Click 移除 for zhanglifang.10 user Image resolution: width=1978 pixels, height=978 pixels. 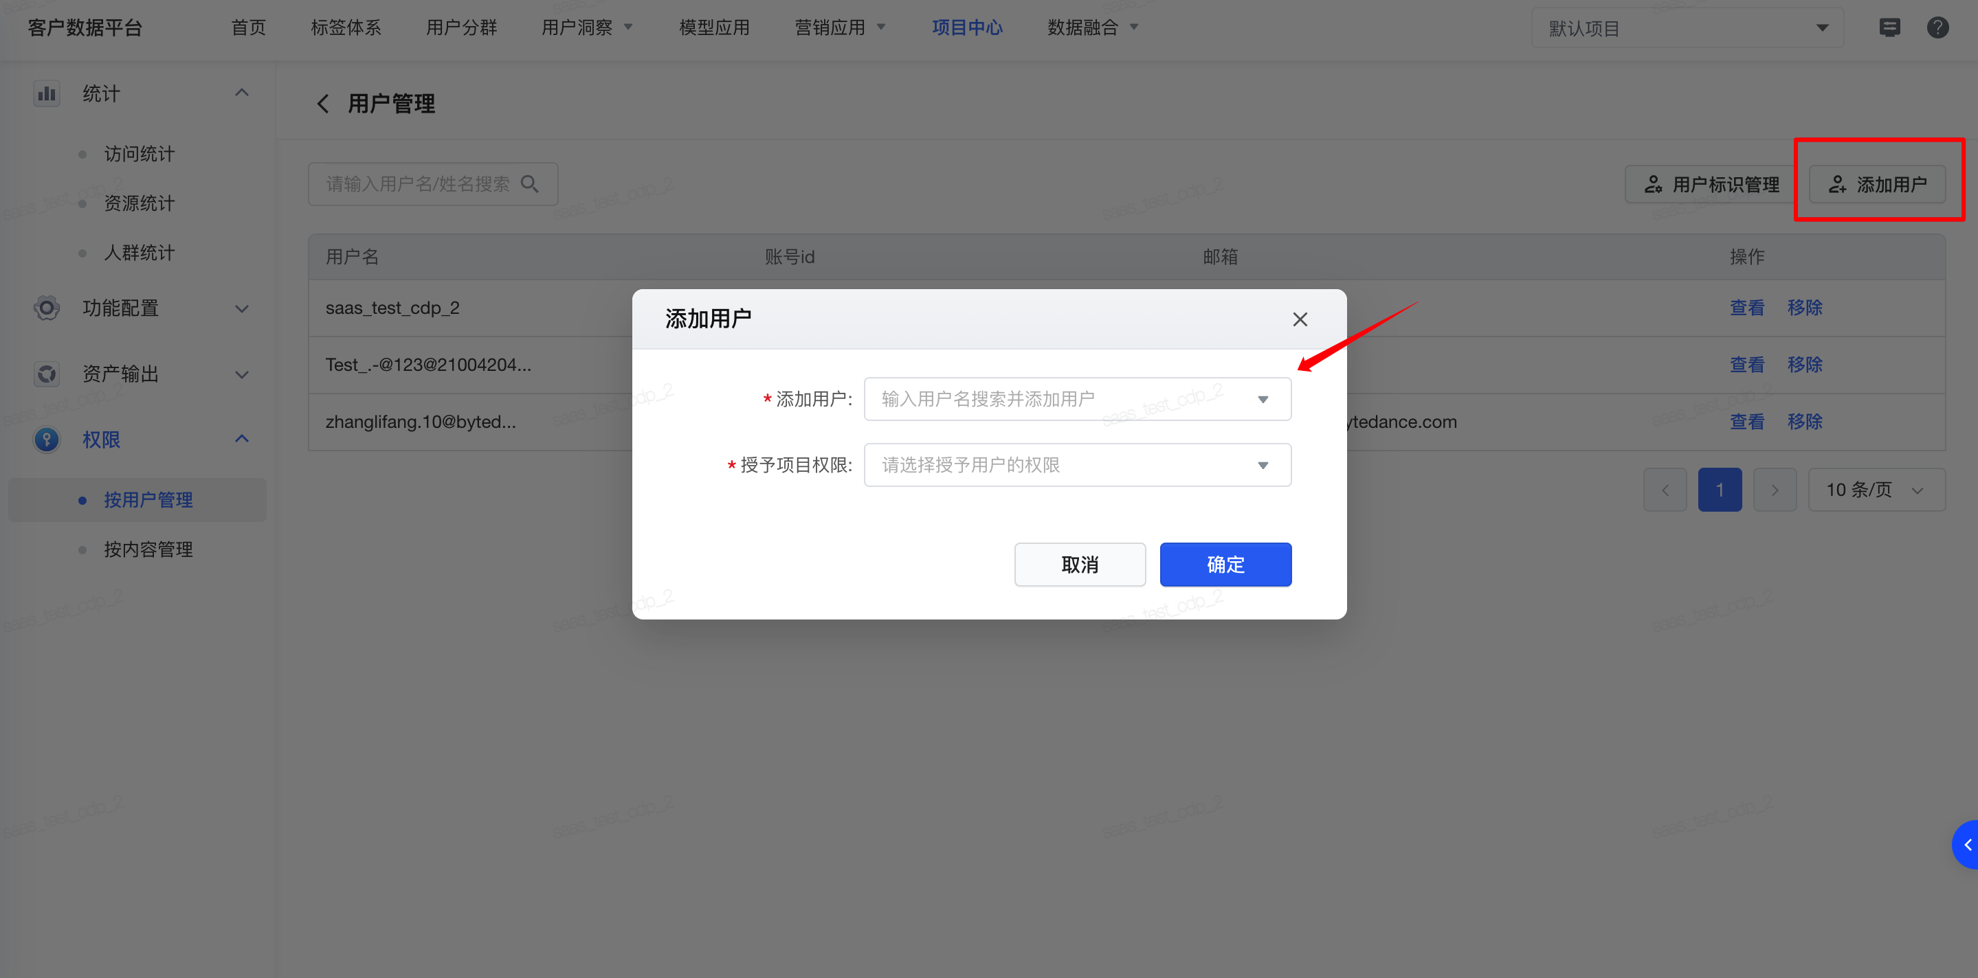tap(1805, 421)
